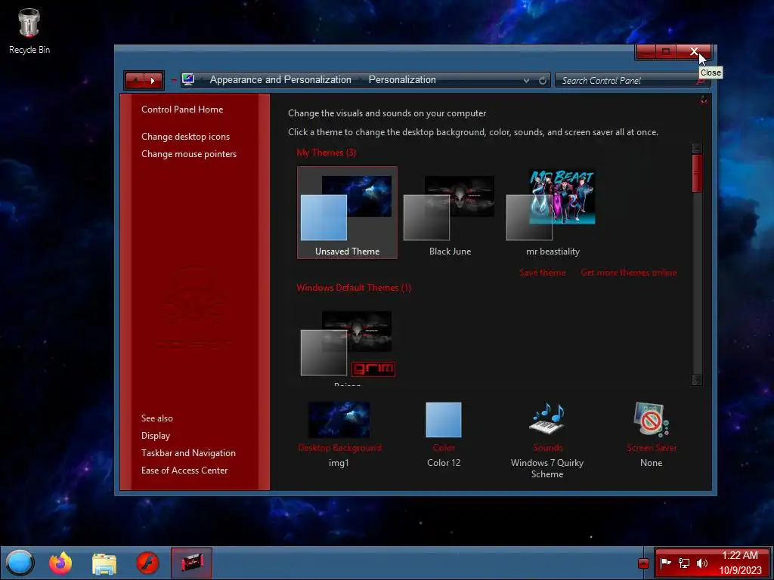Select the Unsaved Theme thumbnail
This screenshot has height=580, width=774.
[347, 212]
